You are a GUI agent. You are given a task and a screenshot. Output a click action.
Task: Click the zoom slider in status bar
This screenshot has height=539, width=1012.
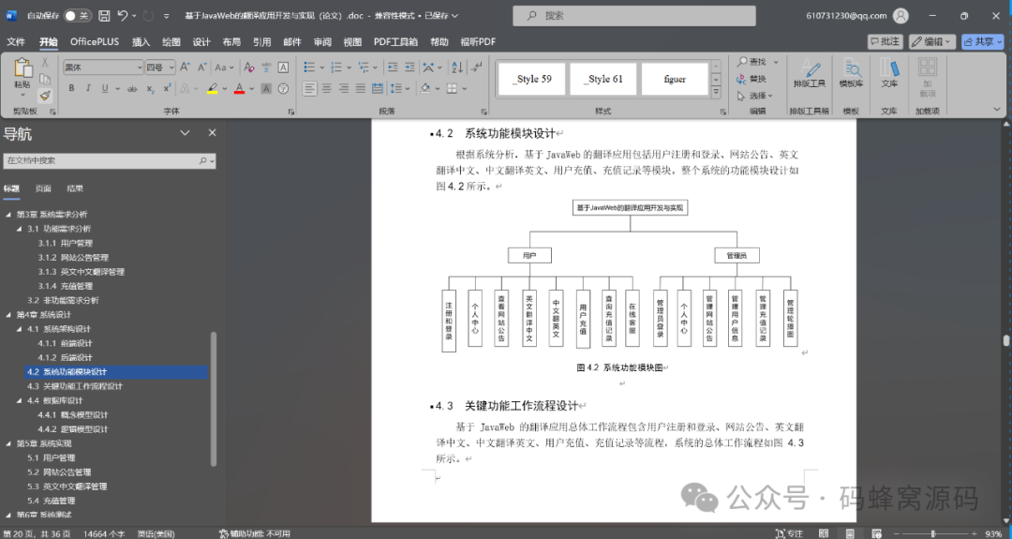[x=933, y=533]
